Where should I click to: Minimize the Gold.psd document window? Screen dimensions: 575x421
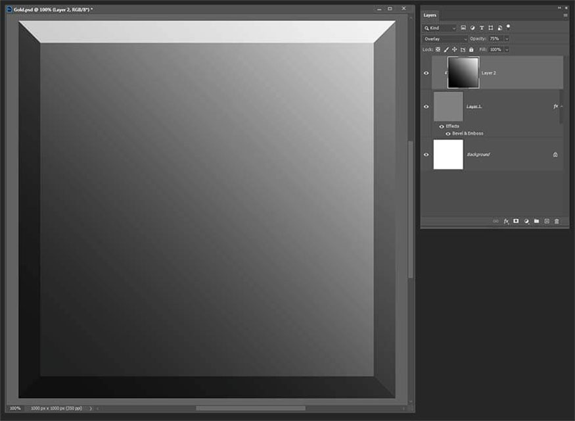(379, 9)
